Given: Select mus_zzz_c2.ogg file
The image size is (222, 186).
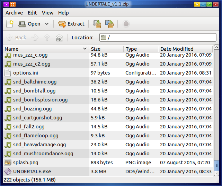Looking at the screenshot, I should (x=108, y=64).
